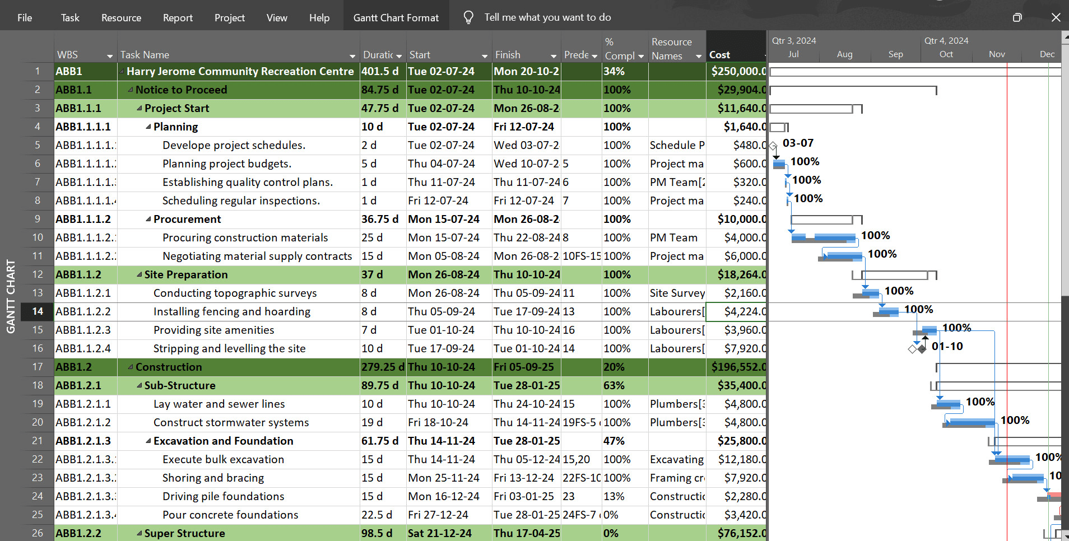Image resolution: width=1069 pixels, height=541 pixels.
Task: Open the View menu
Action: point(277,17)
